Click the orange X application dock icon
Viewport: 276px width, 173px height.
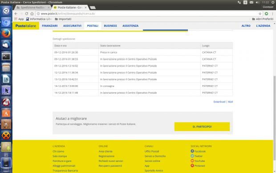point(6,136)
